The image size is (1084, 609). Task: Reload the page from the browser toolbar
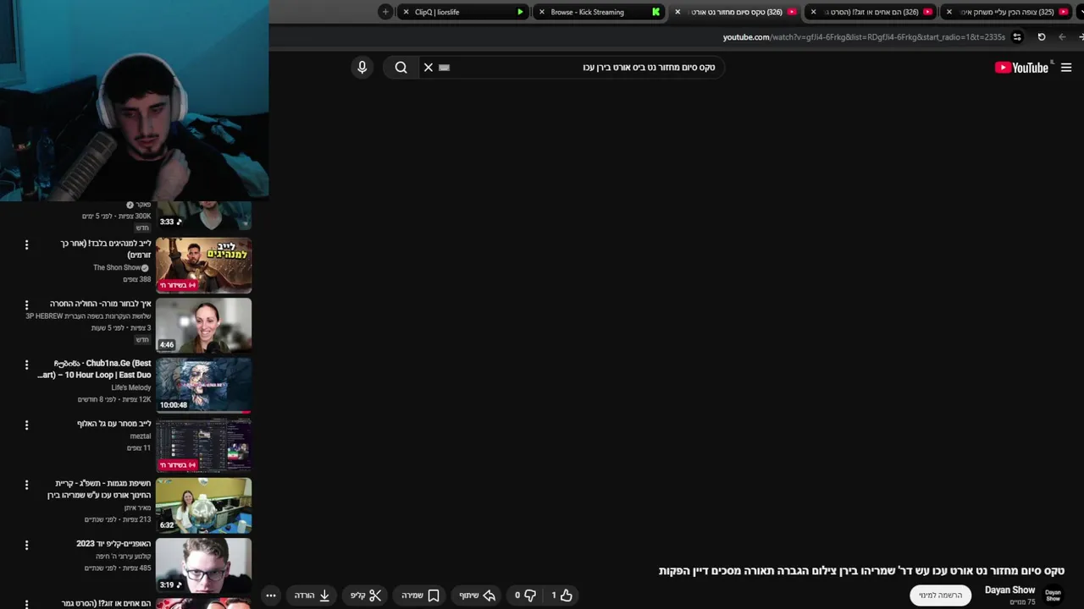1042,37
